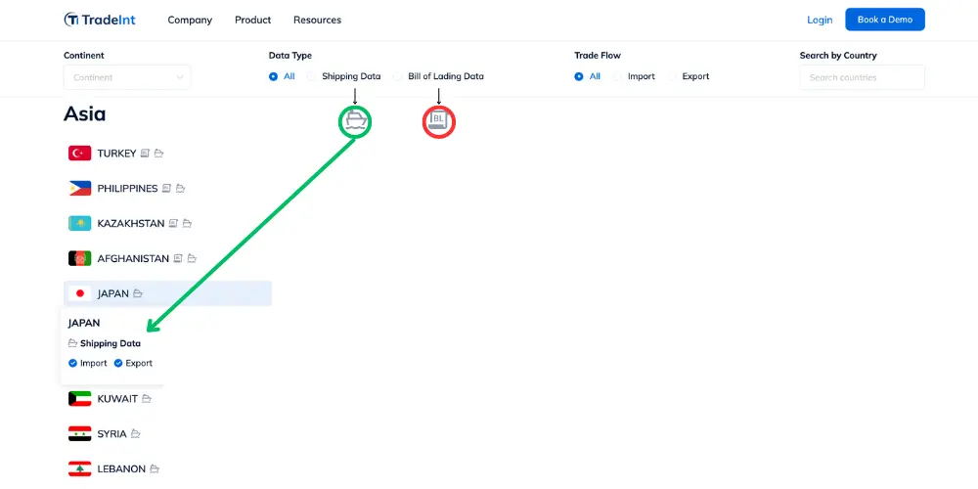Toggle Import check in Japan popup
This screenshot has width=978, height=489.
coord(72,363)
